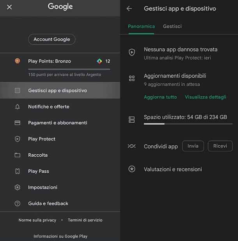Tap the folder icon beside Raccolta

(x=17, y=155)
